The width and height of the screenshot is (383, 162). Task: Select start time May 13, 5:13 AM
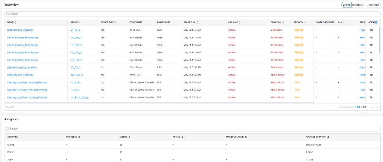tap(192, 97)
